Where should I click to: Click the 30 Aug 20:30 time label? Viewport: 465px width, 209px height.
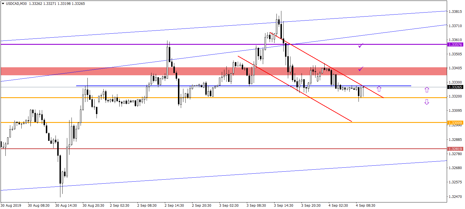93,206
